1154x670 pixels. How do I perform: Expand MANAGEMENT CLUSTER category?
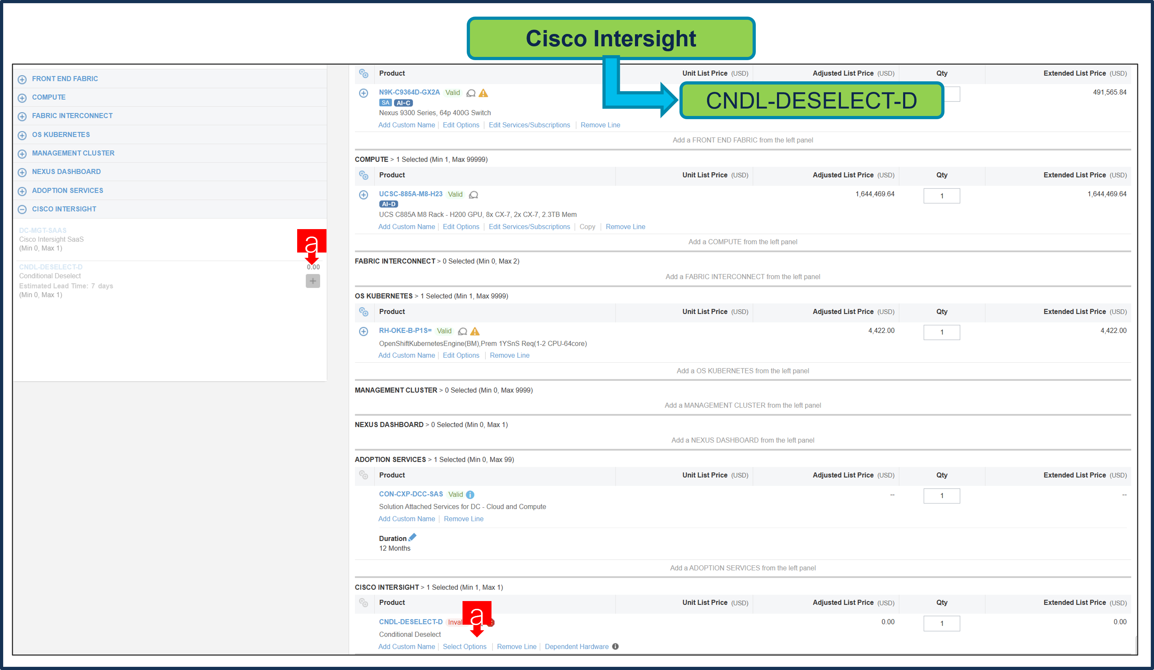(22, 153)
